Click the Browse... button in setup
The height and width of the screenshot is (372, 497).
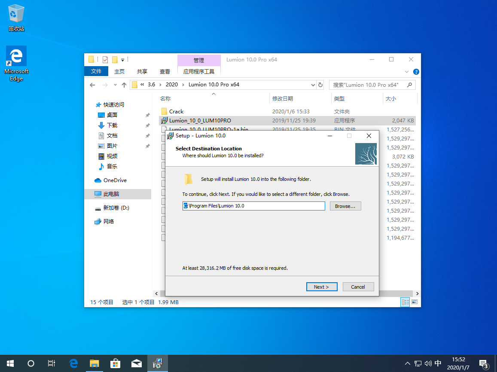click(x=345, y=206)
